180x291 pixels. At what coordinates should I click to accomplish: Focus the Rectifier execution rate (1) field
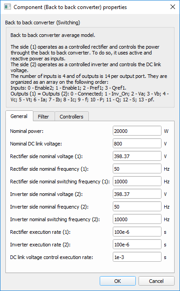[137, 232]
